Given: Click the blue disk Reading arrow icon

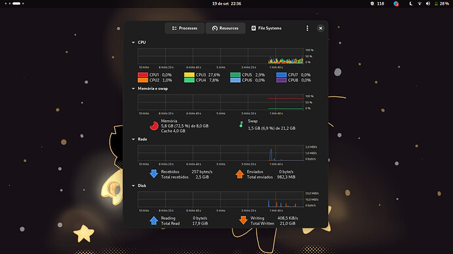Looking at the screenshot, I should click(x=154, y=221).
